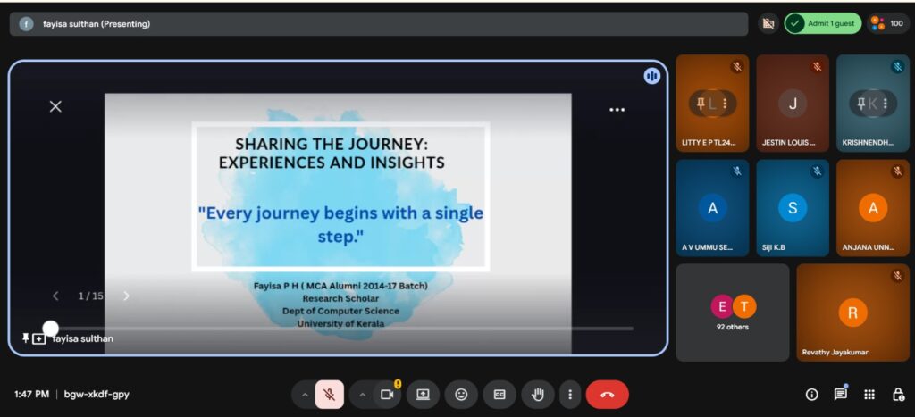Go to the next slide arrow
915x417 pixels.
coord(126,296)
